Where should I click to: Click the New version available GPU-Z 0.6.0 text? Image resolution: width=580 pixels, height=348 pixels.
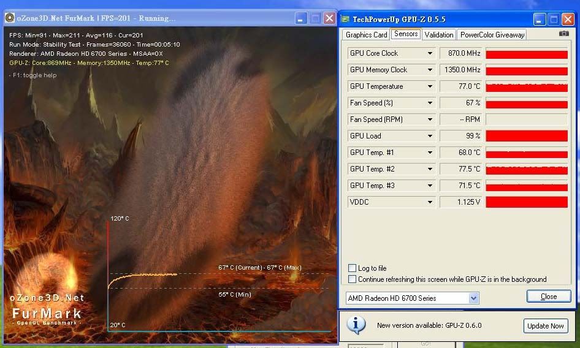click(x=429, y=325)
